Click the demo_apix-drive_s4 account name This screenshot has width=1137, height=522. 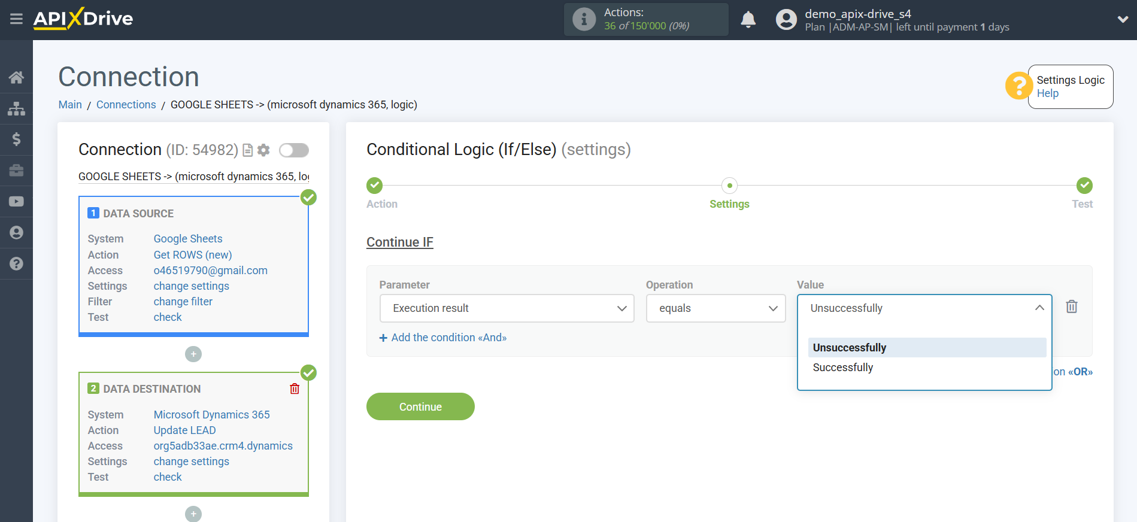(858, 14)
